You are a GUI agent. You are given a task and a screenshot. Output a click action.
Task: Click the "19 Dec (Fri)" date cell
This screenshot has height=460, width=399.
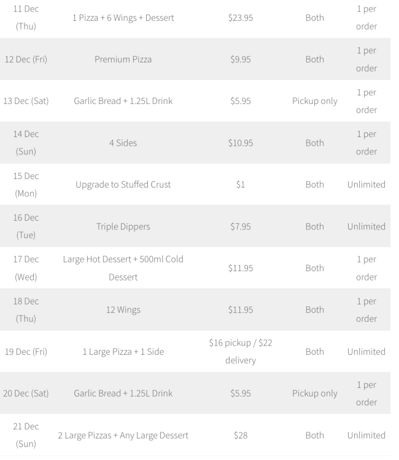click(x=25, y=352)
